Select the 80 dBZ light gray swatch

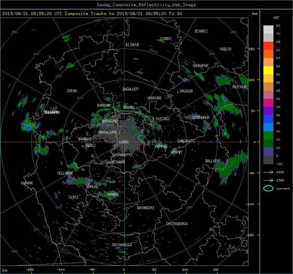(x=268, y=29)
